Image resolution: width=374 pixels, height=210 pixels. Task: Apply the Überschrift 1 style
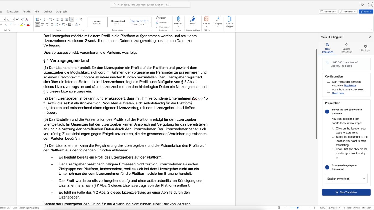pos(139,22)
